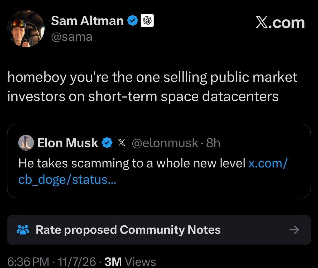Open Rate proposed Community Notes
This screenshot has height=268, width=318.
[159, 230]
